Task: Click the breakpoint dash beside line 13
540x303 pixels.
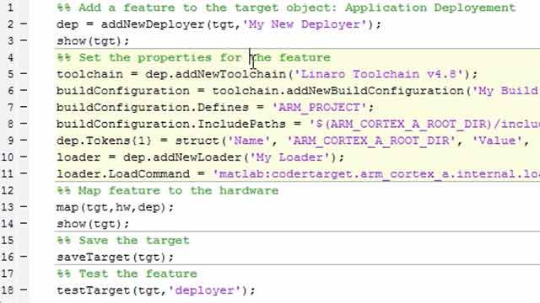Action: click(24, 207)
